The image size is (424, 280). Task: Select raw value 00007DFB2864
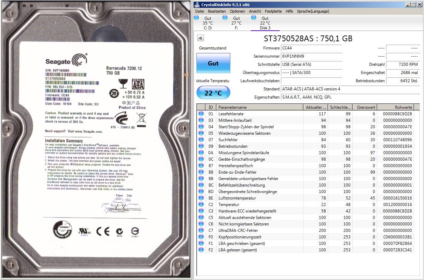[397, 244]
